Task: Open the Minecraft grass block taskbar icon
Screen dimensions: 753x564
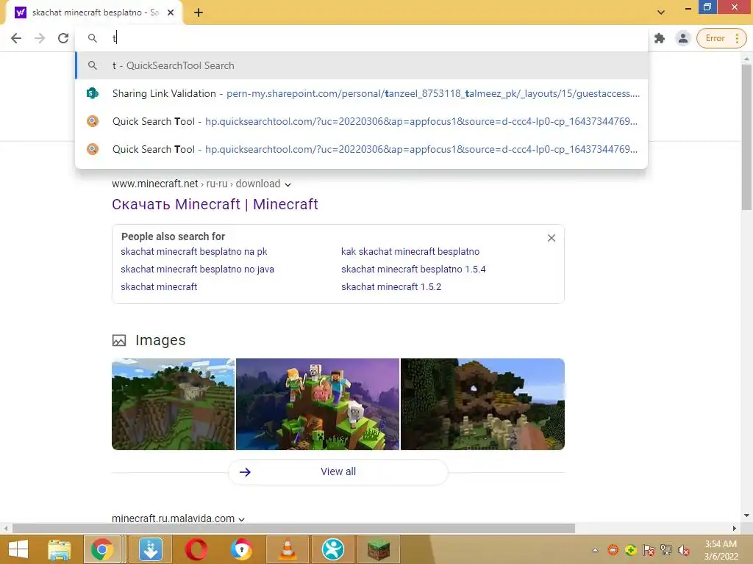Action: tap(379, 549)
